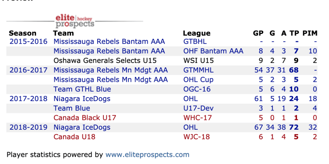Viewport: 329px width, 164px height.
Task: Click the WHC-17 league link
Action: point(197,118)
